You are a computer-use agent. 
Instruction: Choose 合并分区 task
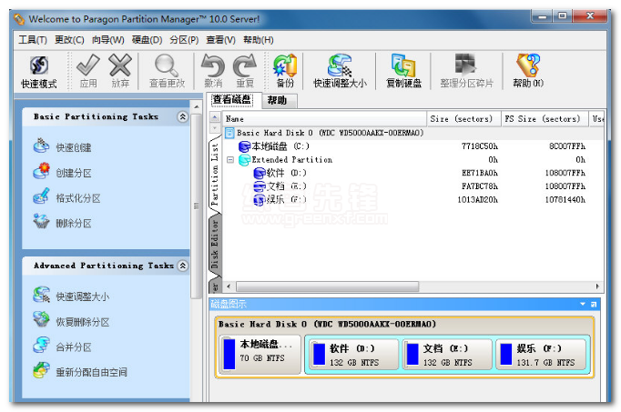point(63,347)
